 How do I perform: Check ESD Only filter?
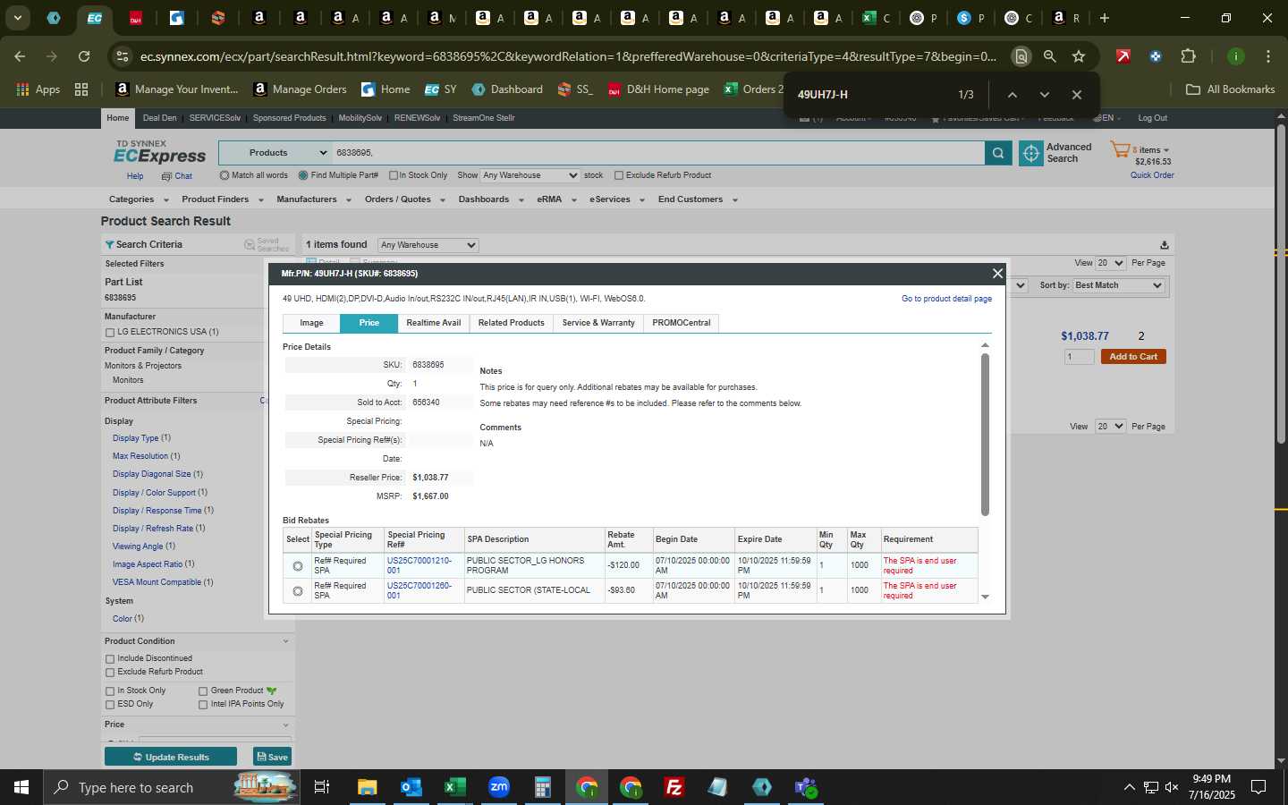110,705
